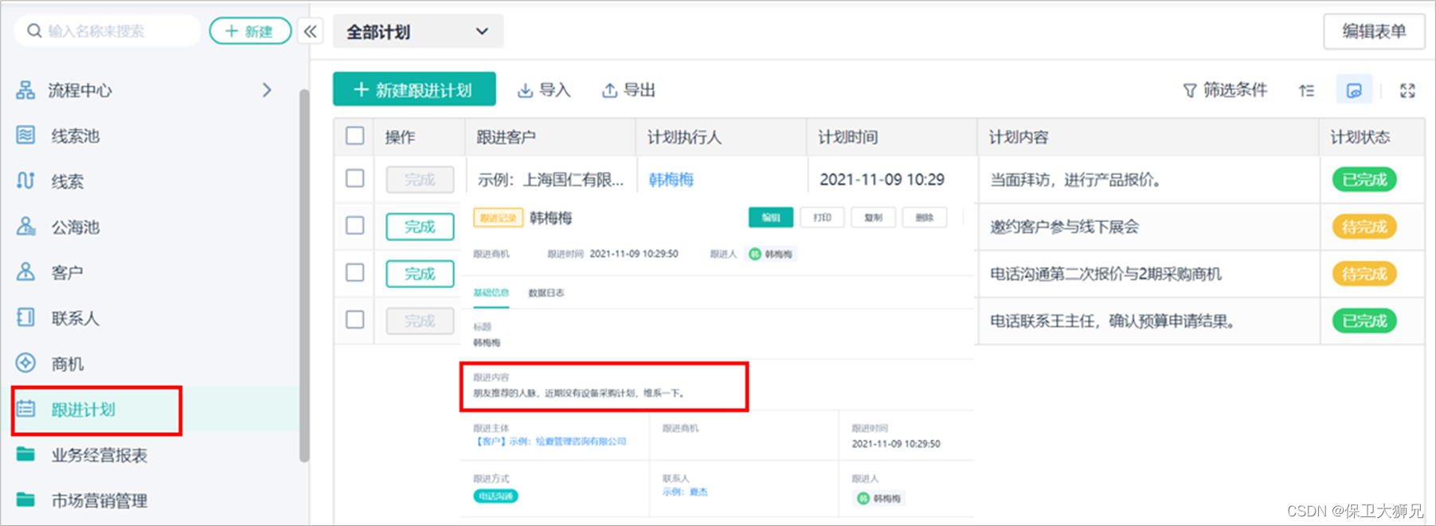The image size is (1436, 526).
Task: Check the row for 当面拜访 plan
Action: coord(355,178)
